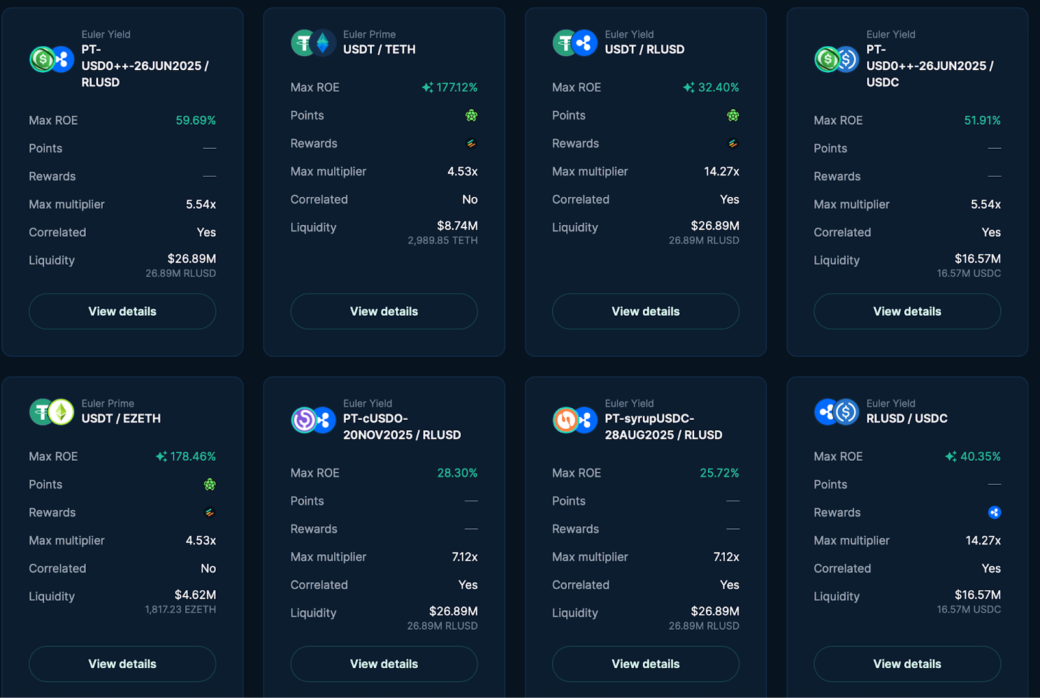Screen dimensions: 1040x698
Task: Click the PT-USD0++ / RLUSD token pair icon
Action: click(52, 60)
